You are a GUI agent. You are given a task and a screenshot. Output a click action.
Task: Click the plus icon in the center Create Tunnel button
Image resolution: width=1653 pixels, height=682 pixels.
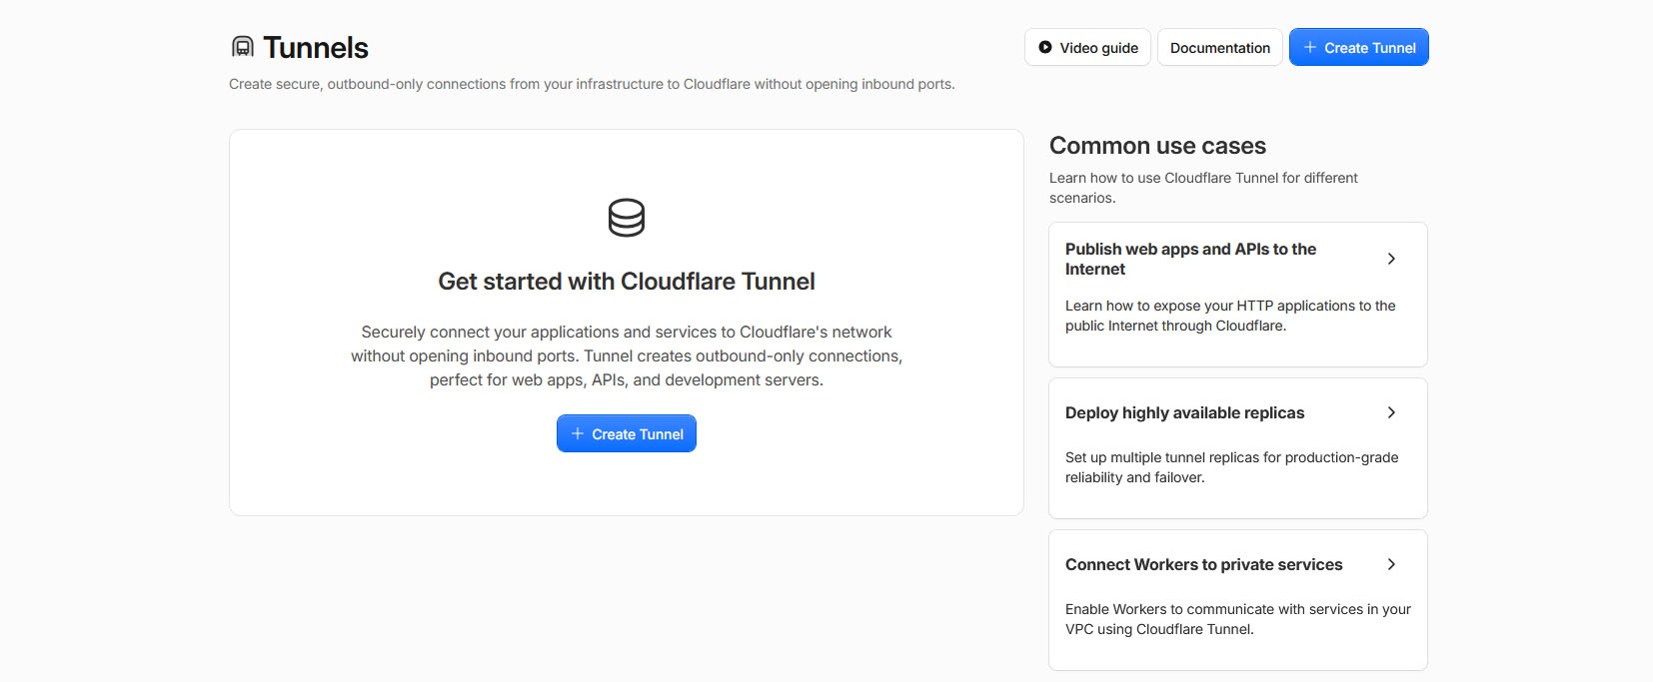pos(577,433)
